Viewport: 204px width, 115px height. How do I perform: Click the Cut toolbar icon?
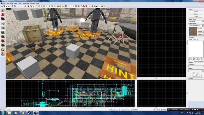tap(50, 6)
